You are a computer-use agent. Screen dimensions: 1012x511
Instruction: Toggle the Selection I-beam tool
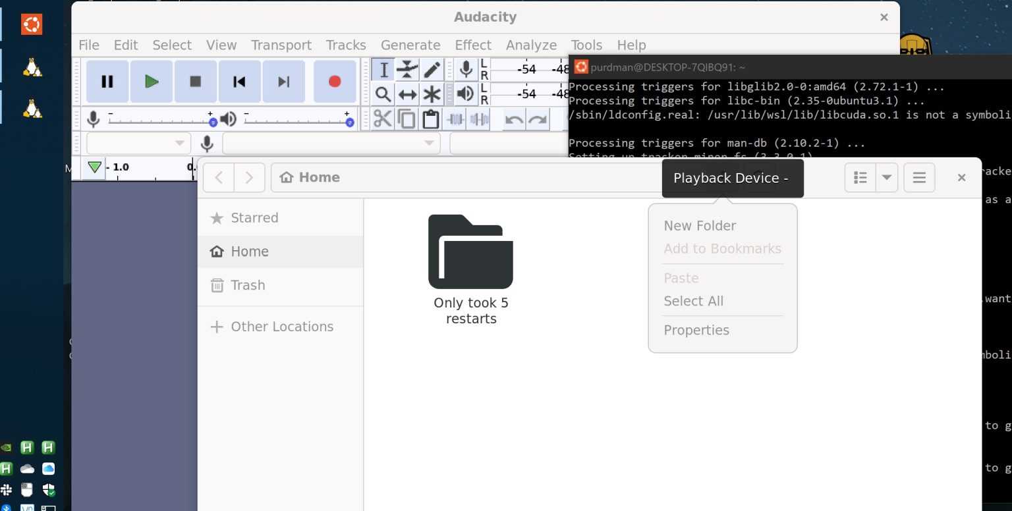[x=383, y=69]
